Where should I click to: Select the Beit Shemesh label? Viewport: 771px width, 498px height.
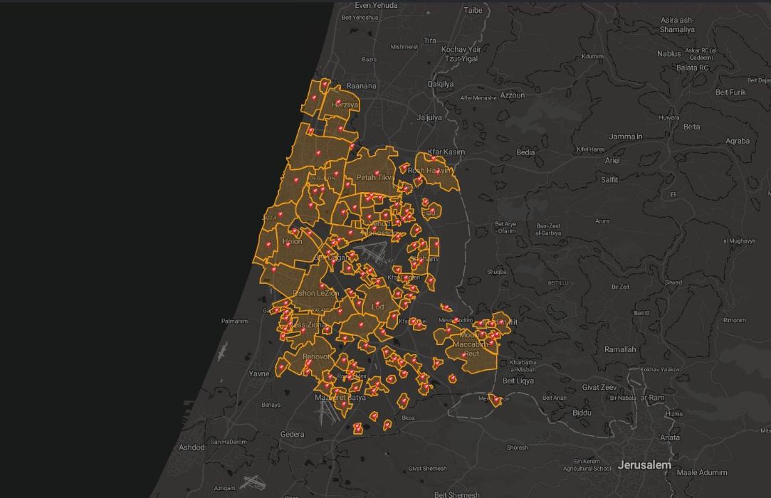457,494
